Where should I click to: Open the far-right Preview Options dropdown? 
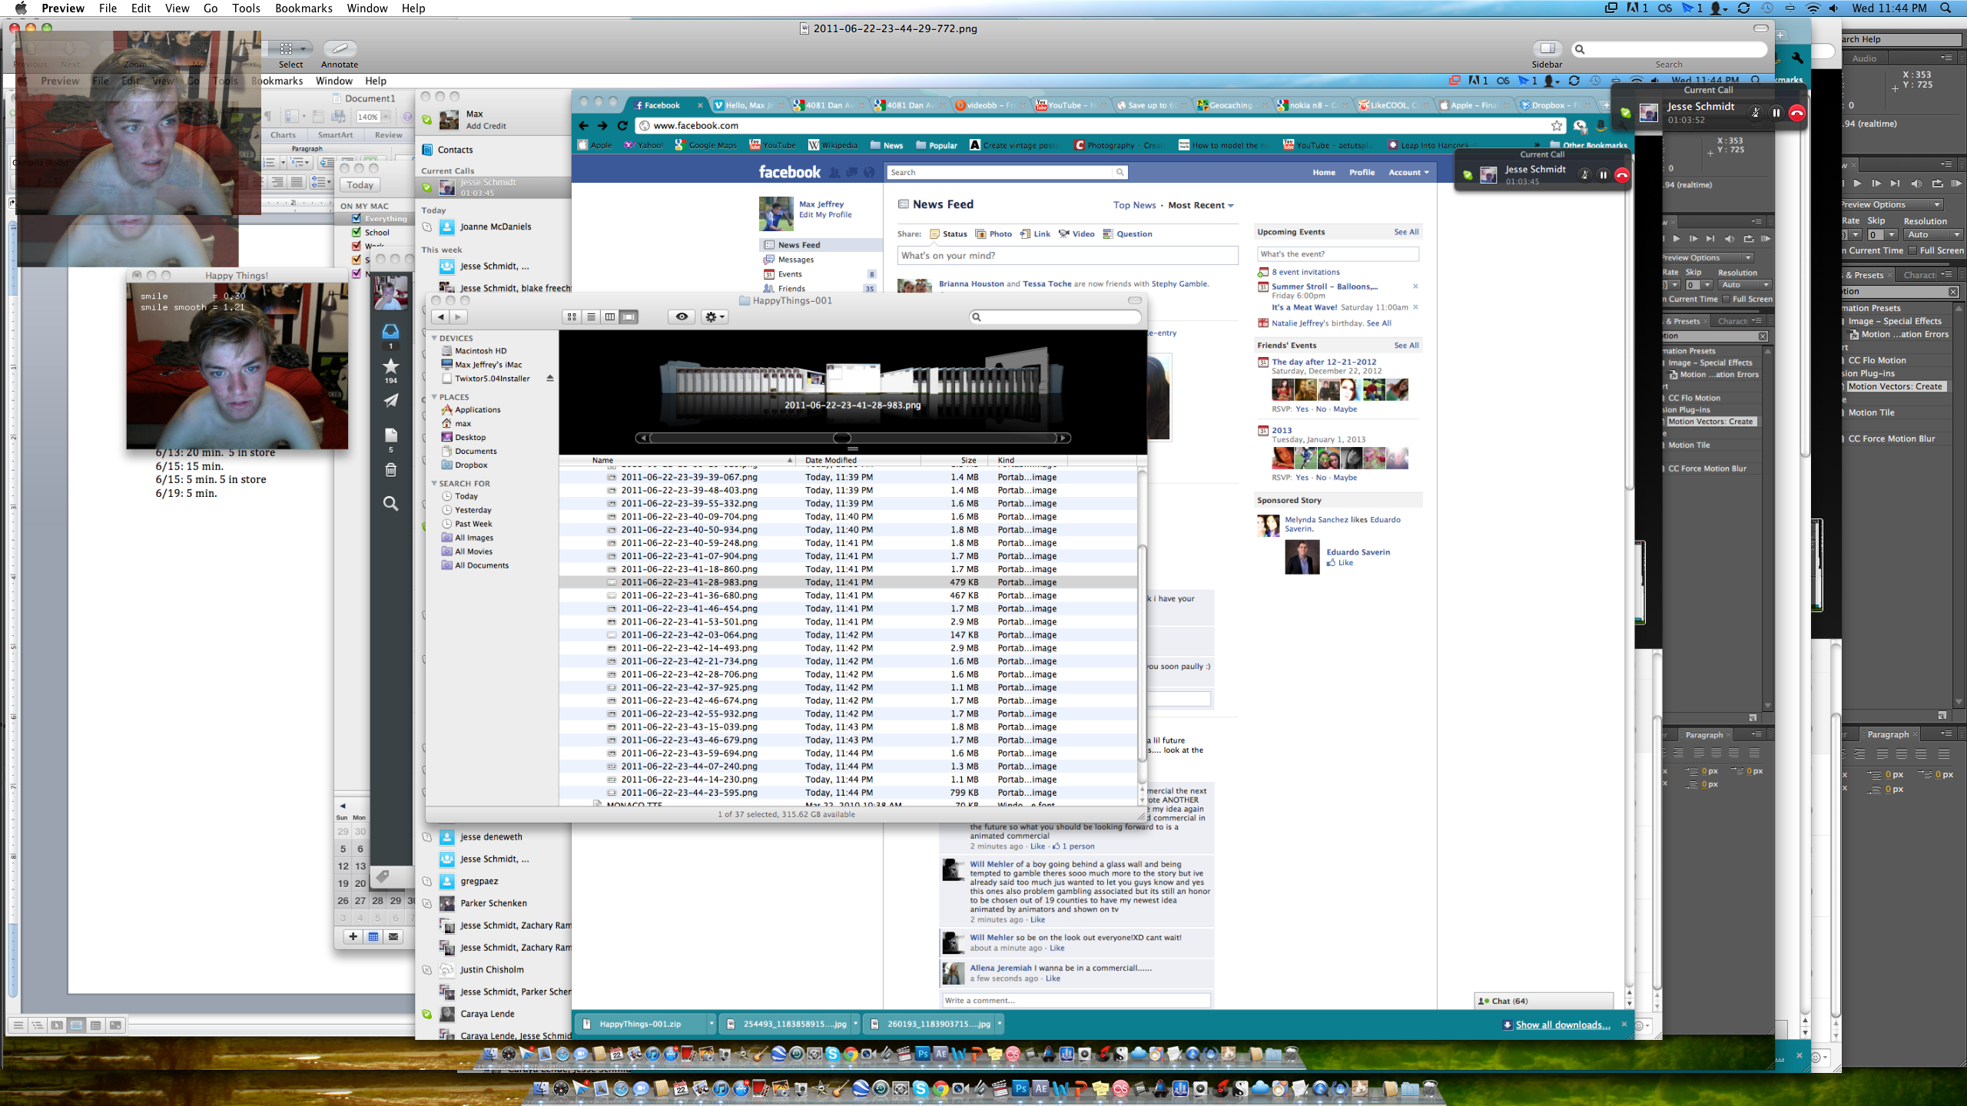pyautogui.click(x=1892, y=204)
